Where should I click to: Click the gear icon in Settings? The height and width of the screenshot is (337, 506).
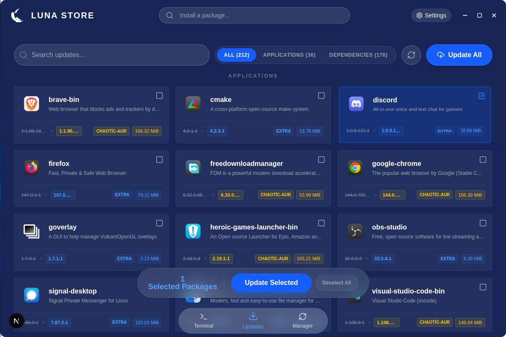(x=419, y=15)
